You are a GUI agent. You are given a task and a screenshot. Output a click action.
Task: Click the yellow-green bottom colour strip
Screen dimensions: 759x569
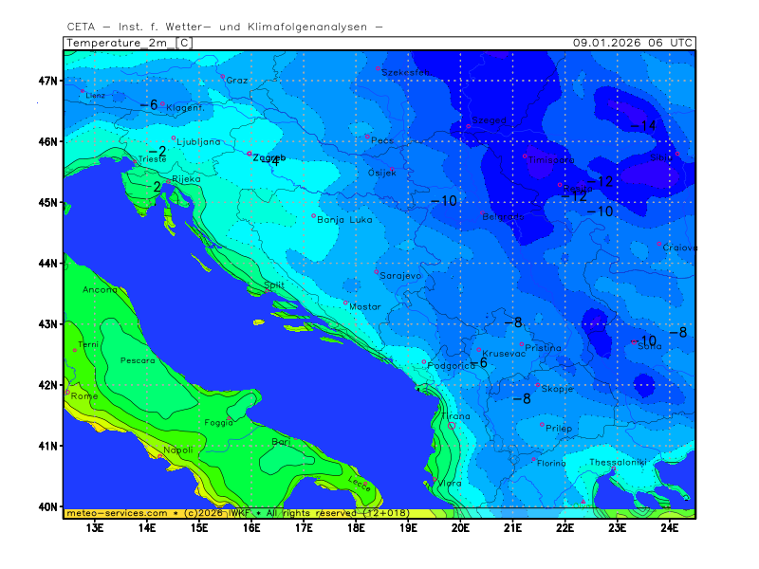coord(569,513)
